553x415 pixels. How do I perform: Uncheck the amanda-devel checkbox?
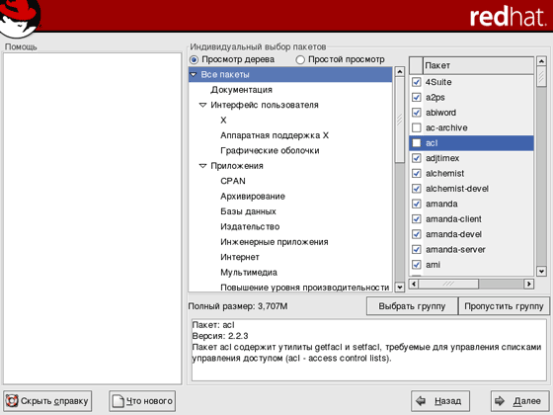point(417,234)
